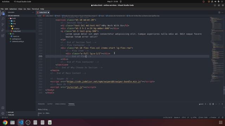Open editor More Actions ellipsis
Image resolution: width=225 pixels, height=126 pixels.
click(223, 13)
